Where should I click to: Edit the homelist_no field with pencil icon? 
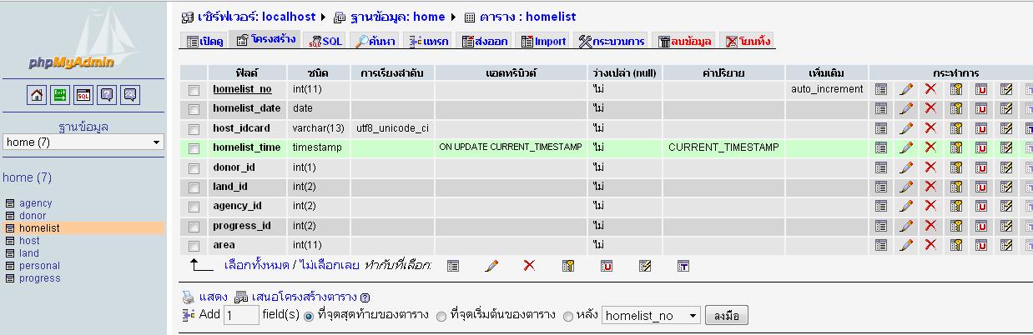coord(906,88)
